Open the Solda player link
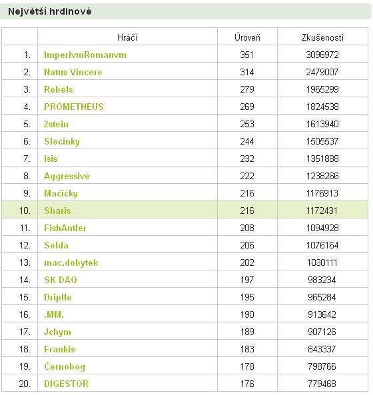The image size is (373, 395). point(56,245)
